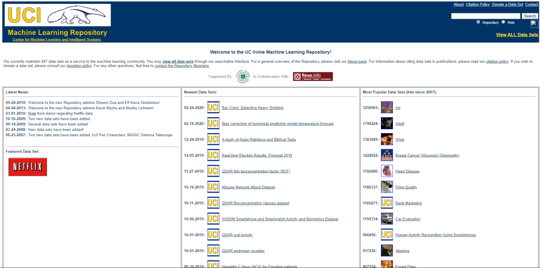Click the Netflix featured data set image

pos(27,167)
